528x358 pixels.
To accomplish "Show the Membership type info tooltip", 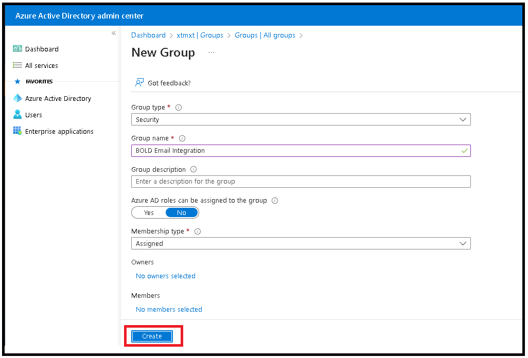I will [198, 231].
